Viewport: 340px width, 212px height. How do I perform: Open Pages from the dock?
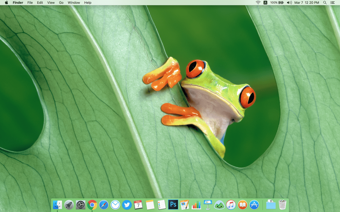(x=184, y=205)
